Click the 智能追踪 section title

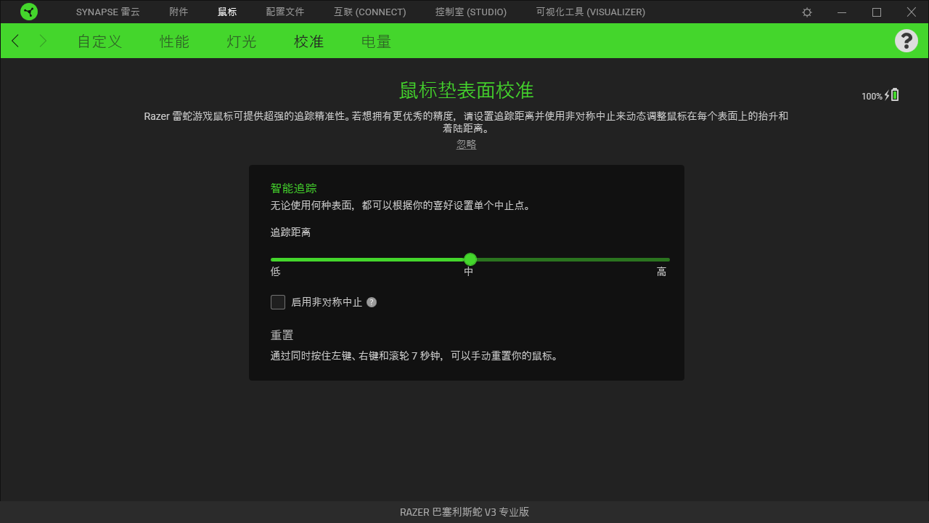click(294, 188)
